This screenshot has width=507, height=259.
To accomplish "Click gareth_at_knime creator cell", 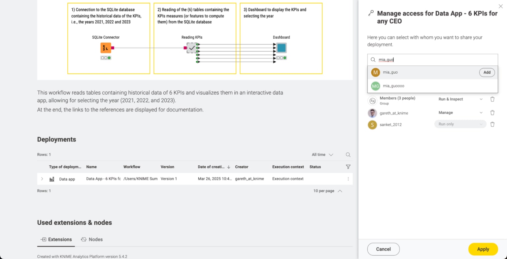I will click(x=250, y=179).
